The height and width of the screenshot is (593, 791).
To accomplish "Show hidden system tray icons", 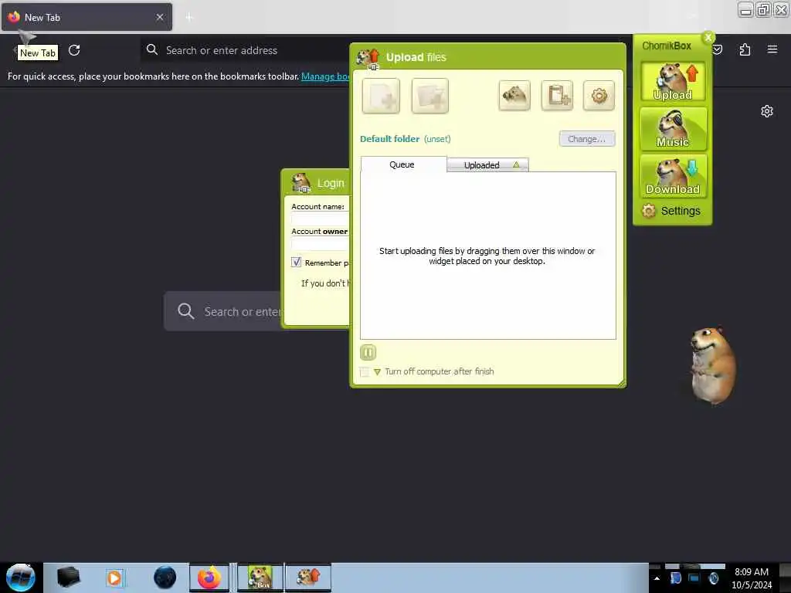I will point(657,578).
